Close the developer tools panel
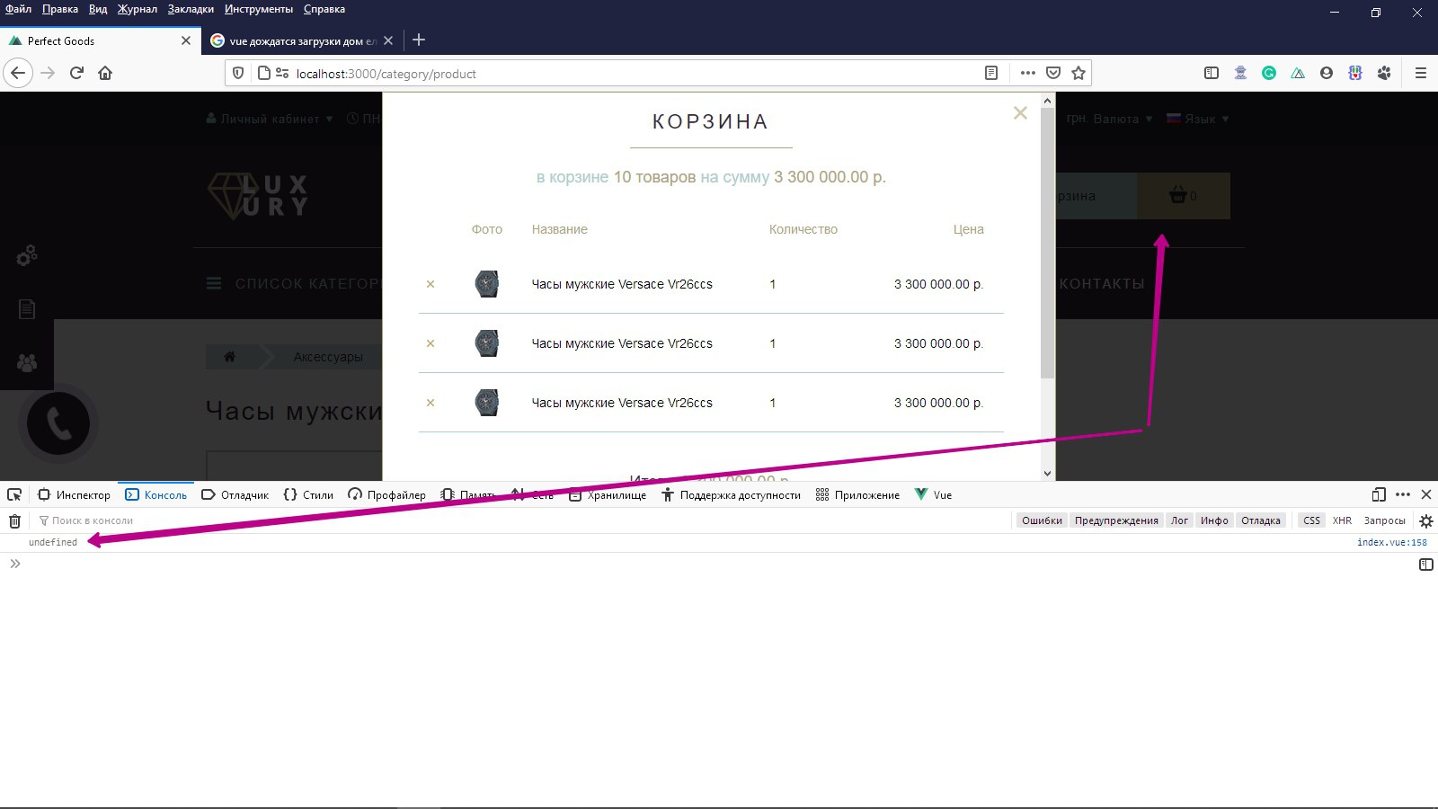The height and width of the screenshot is (809, 1438). point(1426,494)
